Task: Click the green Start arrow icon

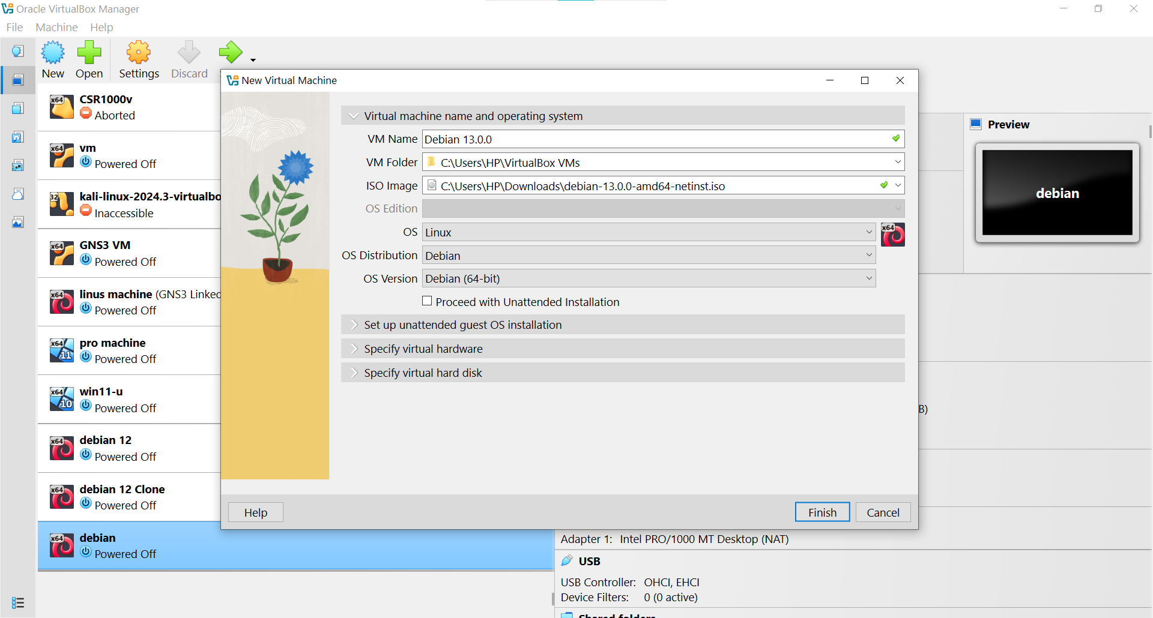Action: pos(231,52)
